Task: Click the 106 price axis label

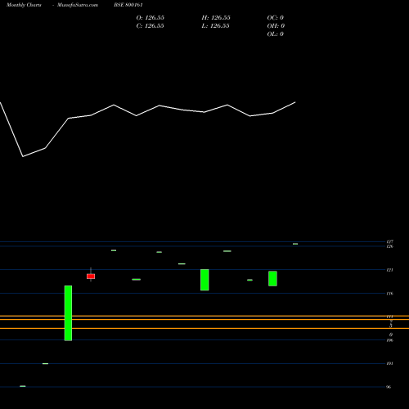Action: coord(390,340)
